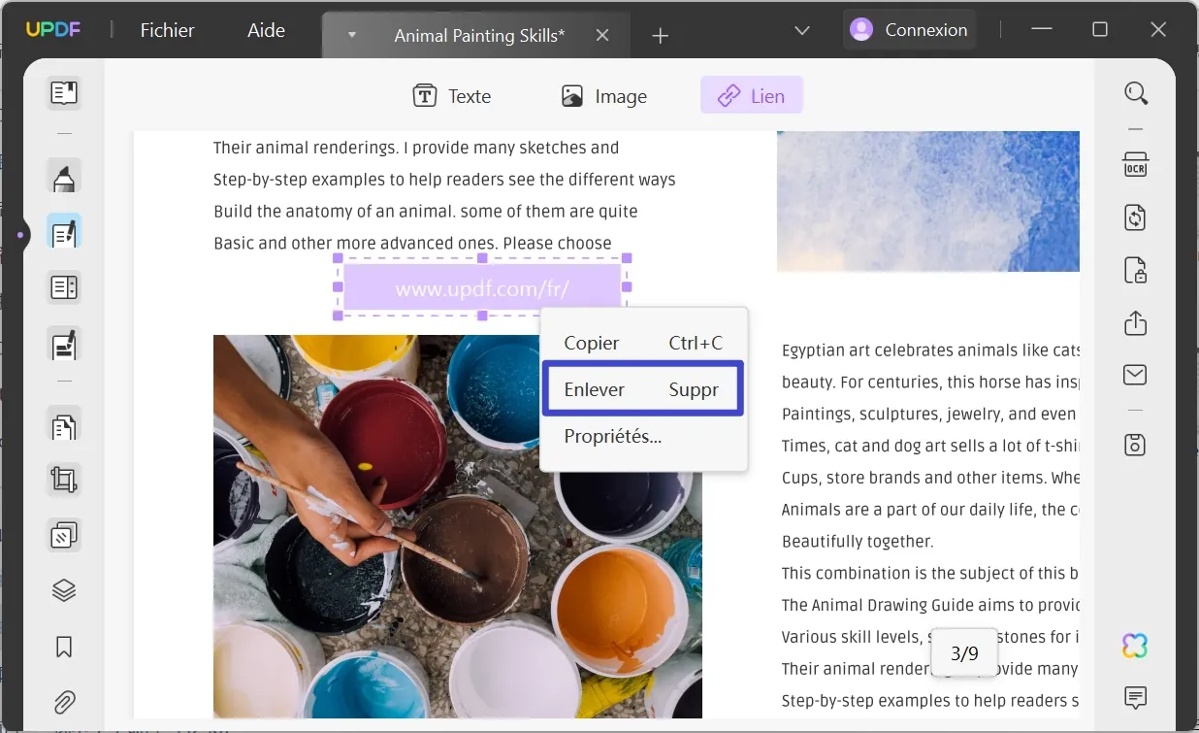Expand the window options chevron near Connexion
Viewport: 1199px width, 733px height.
point(802,30)
